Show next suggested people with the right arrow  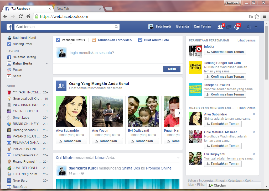179,113
